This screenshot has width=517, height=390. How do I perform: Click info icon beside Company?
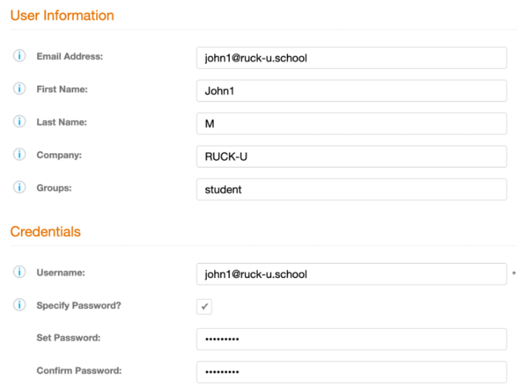point(19,155)
